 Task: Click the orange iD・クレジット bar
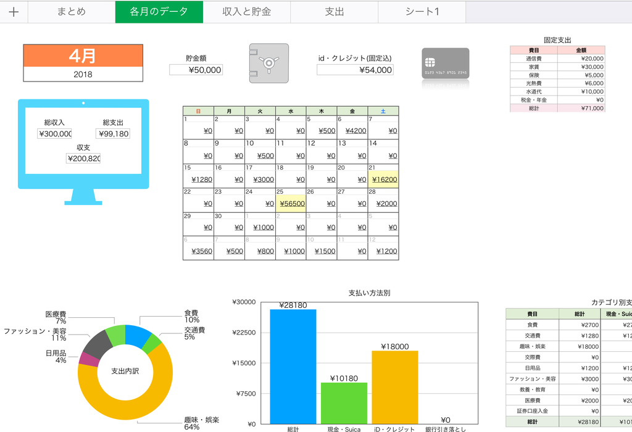pyautogui.click(x=394, y=388)
